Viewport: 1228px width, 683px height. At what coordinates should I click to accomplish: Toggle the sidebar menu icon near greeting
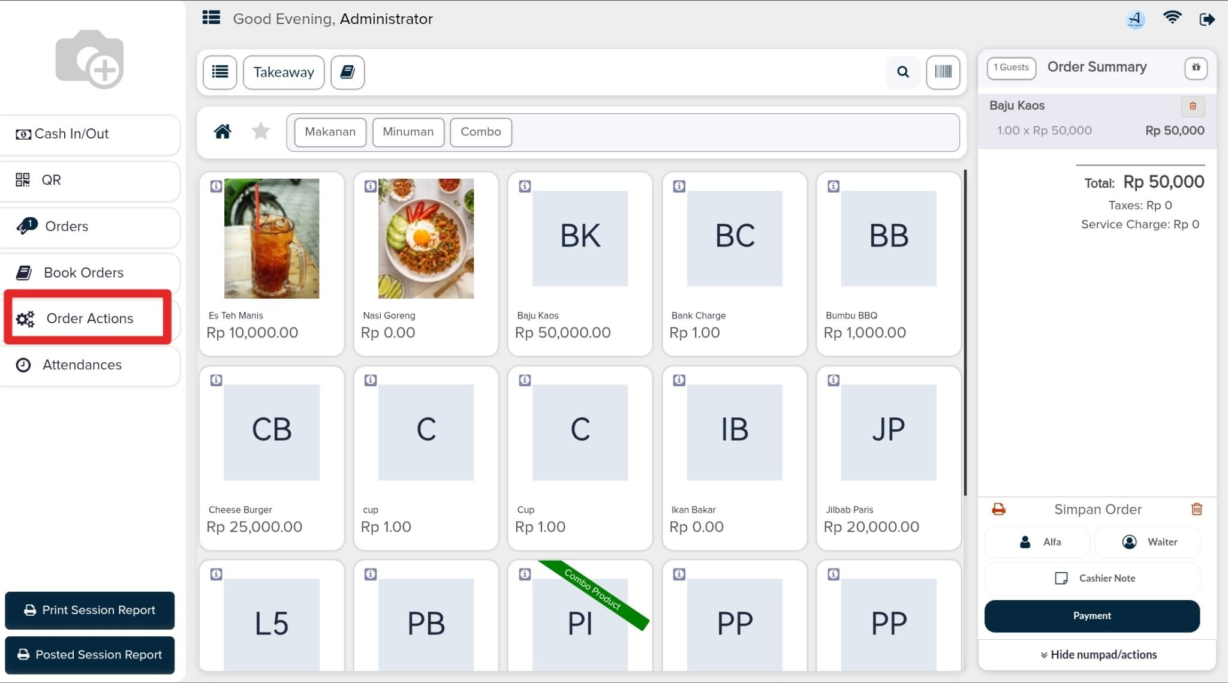[x=211, y=18]
